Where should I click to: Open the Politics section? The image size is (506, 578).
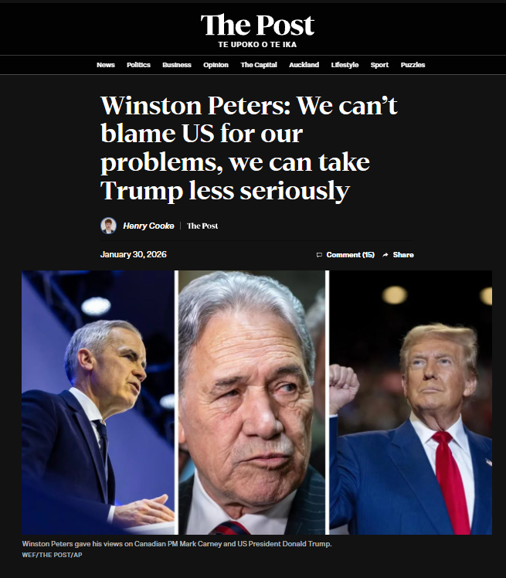pyautogui.click(x=138, y=65)
